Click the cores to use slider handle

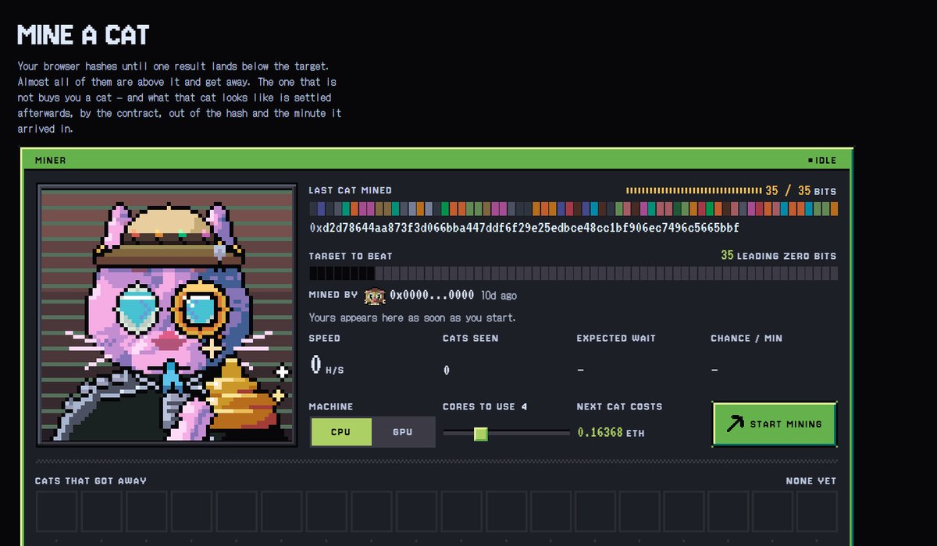pos(481,433)
